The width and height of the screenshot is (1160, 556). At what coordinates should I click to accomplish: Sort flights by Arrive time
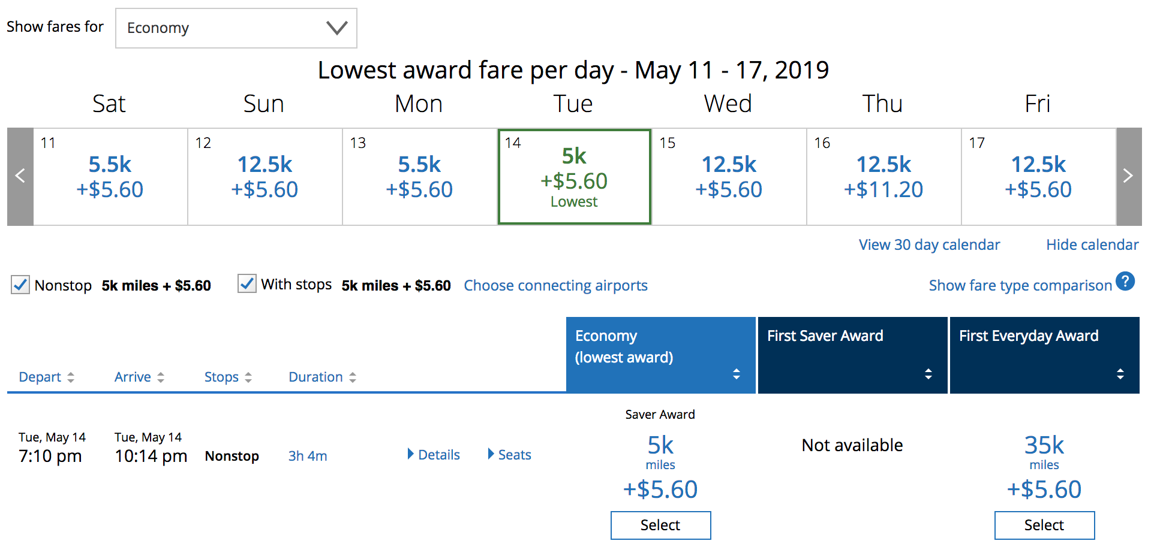[139, 377]
